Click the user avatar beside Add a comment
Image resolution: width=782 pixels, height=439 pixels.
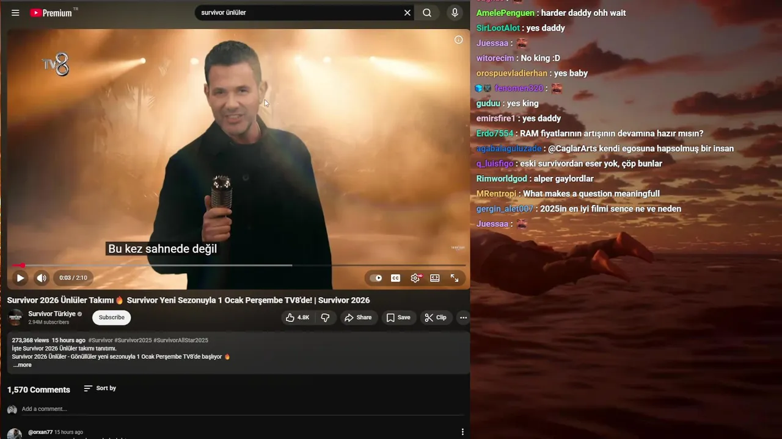coord(12,409)
